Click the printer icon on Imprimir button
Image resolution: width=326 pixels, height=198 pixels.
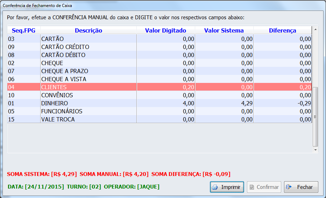(x=215, y=187)
